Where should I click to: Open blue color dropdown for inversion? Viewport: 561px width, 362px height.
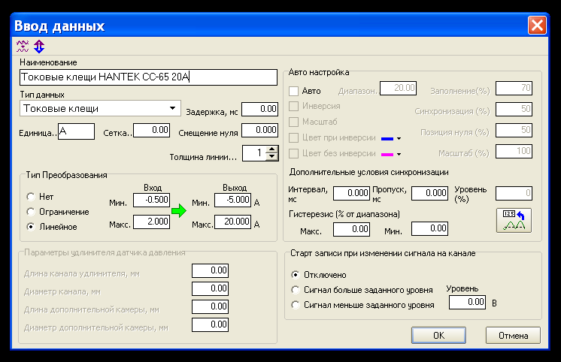pyautogui.click(x=399, y=138)
